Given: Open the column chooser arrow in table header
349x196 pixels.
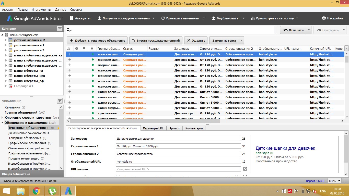Looking at the screenshot, I should tap(346, 48).
